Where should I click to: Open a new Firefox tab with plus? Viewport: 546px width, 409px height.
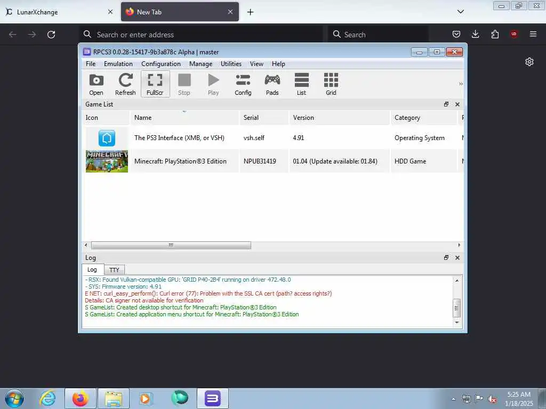point(250,12)
